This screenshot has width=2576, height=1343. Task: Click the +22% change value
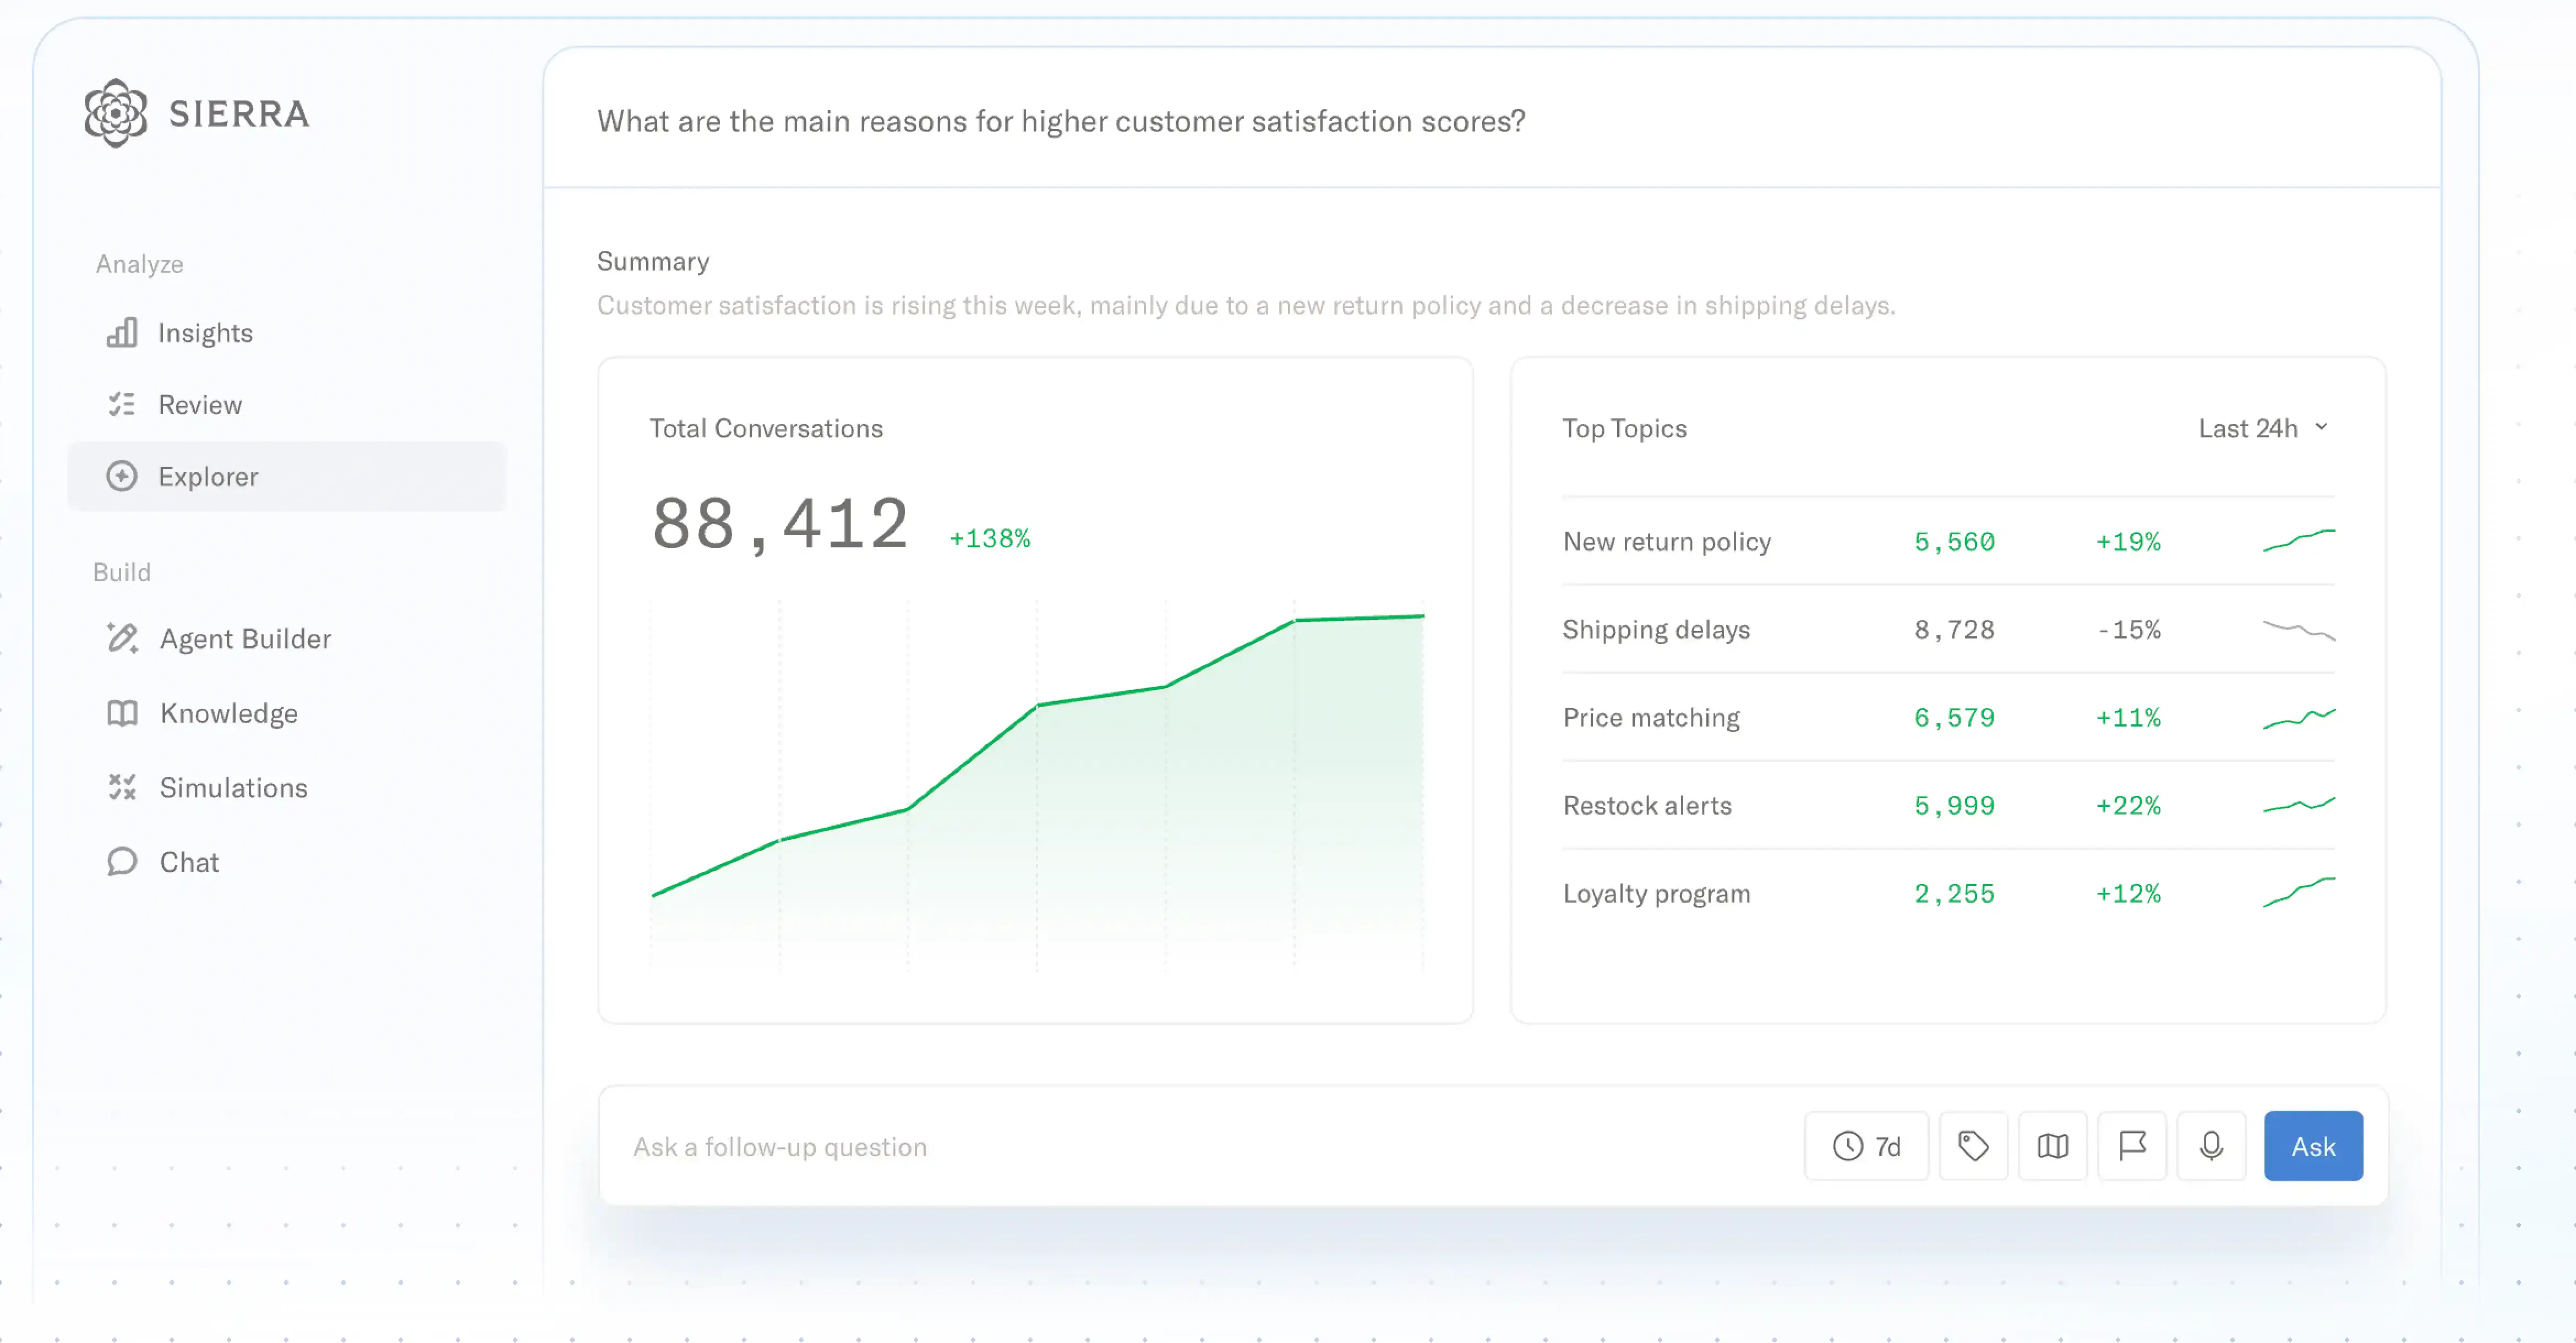pyautogui.click(x=2128, y=806)
